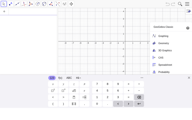Click the algebra input field
This screenshot has width=192, height=120.
[33, 11]
